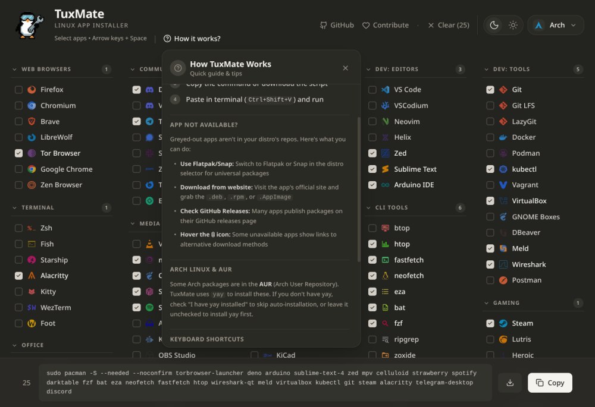Uncheck the Tor Browser checkbox

18,153
